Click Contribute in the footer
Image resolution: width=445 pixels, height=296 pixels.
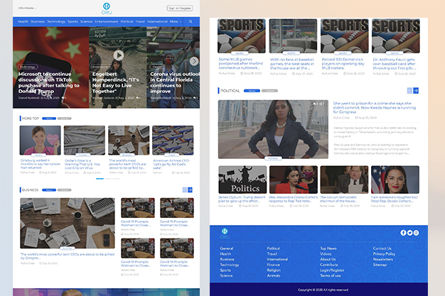pyautogui.click(x=329, y=265)
